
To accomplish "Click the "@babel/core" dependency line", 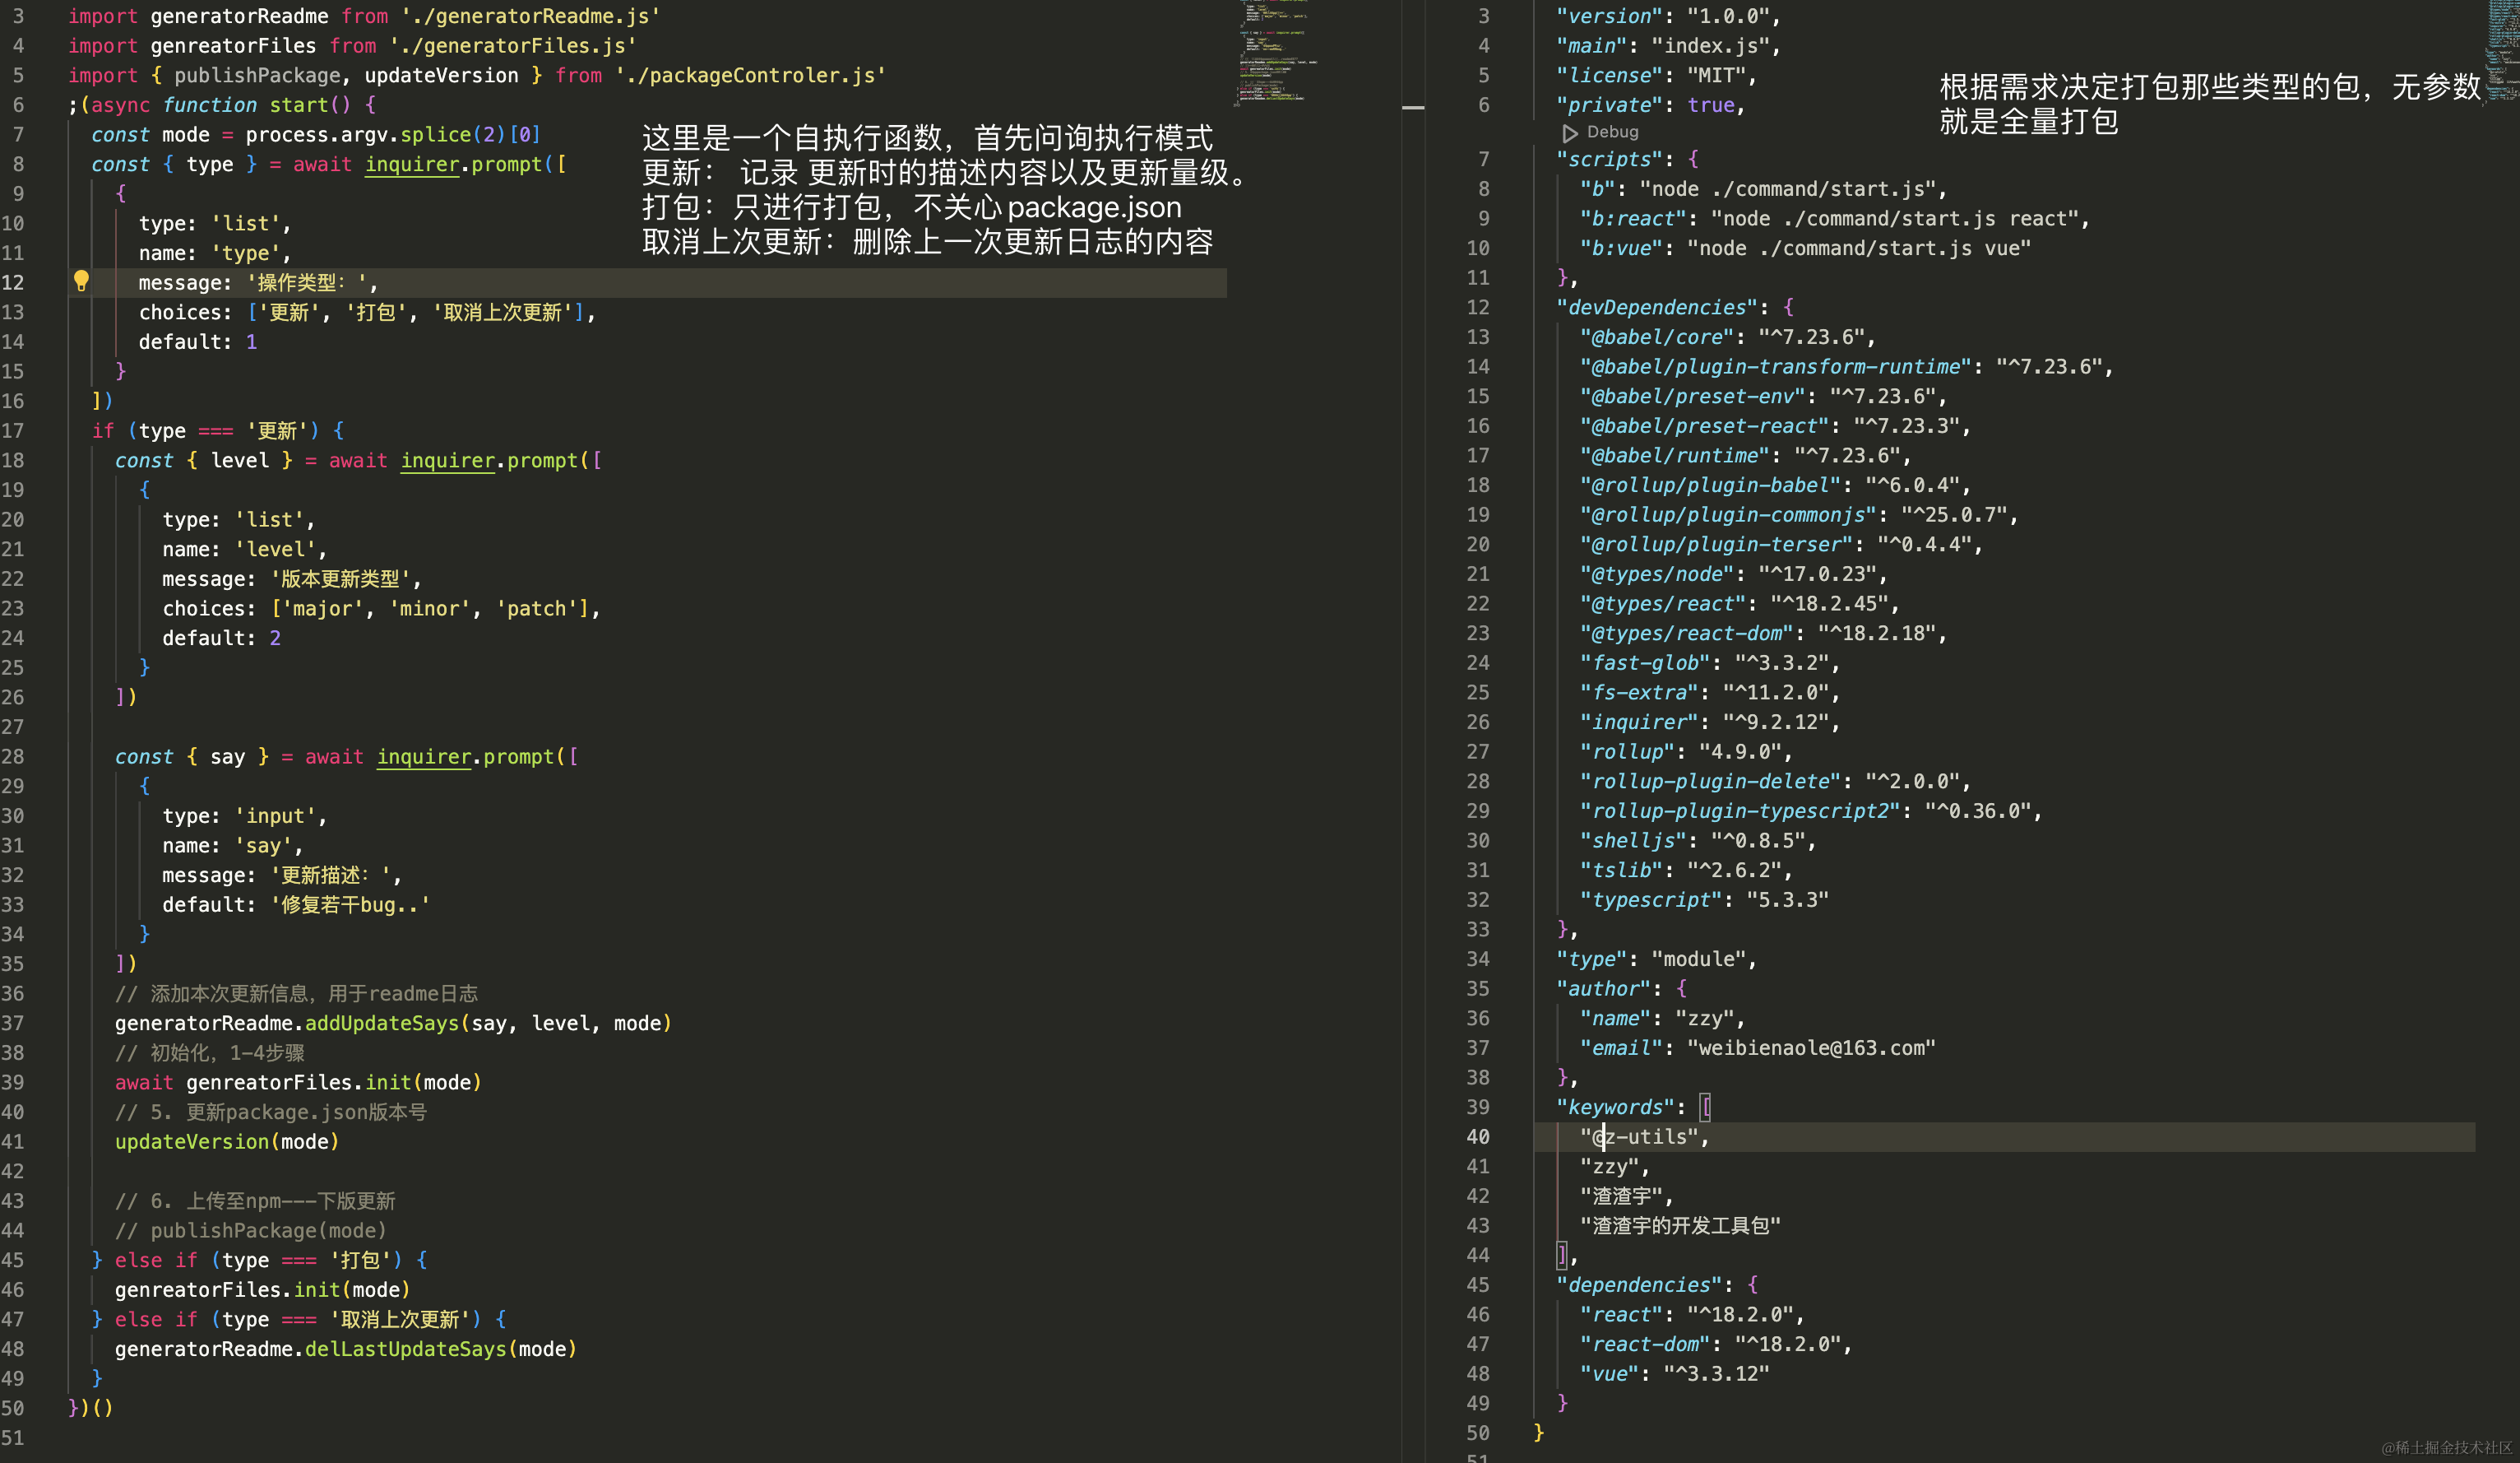I will click(1727, 337).
